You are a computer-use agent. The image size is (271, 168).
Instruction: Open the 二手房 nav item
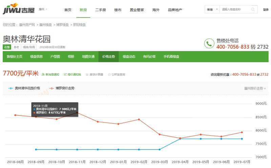coord(100,10)
